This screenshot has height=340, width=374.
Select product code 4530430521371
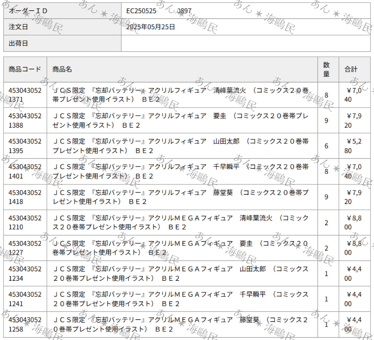tap(25, 95)
